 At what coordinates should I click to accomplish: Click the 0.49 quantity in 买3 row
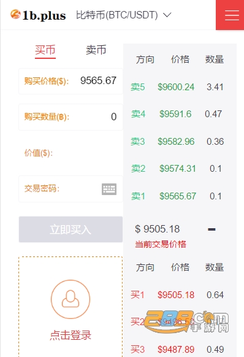pos(215,349)
